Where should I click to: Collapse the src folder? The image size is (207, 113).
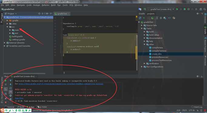pos(7,27)
